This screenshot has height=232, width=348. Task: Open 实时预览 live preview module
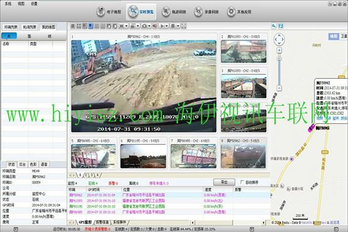(141, 12)
